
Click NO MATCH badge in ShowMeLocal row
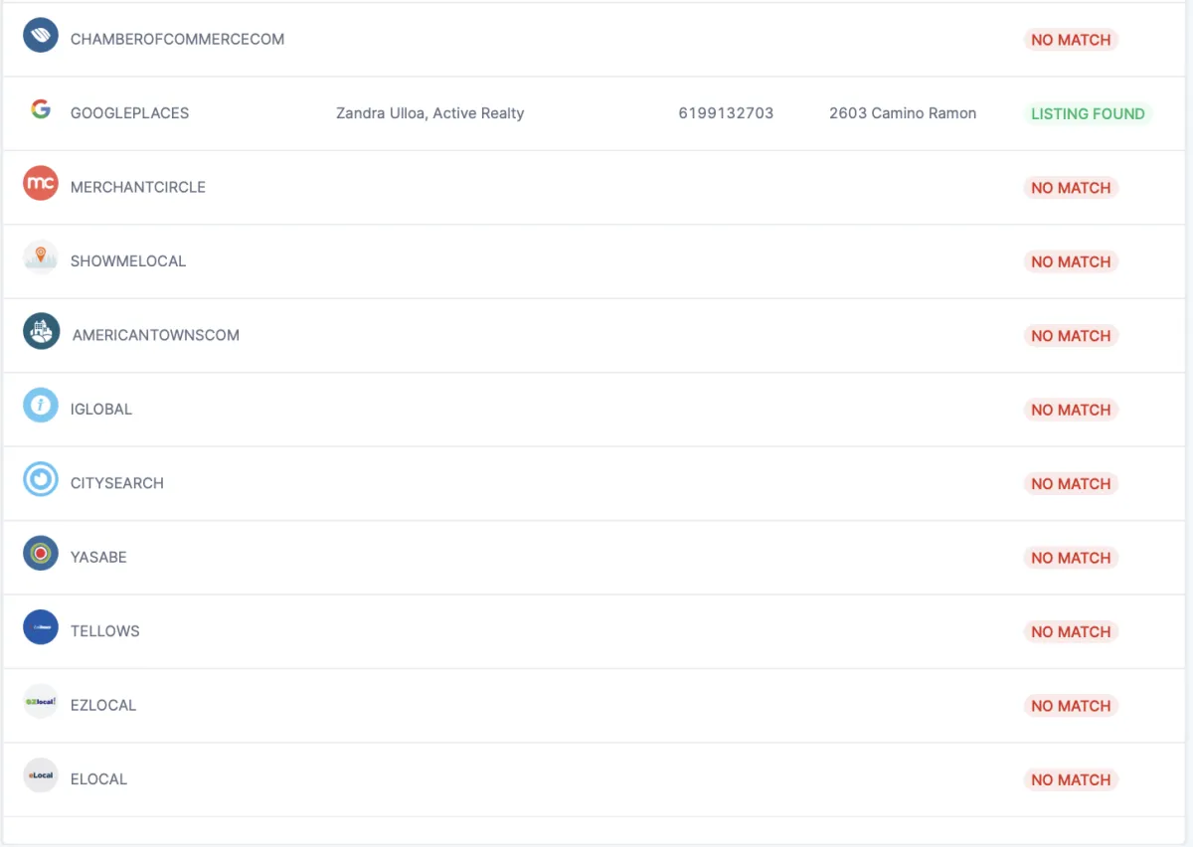[1071, 261]
